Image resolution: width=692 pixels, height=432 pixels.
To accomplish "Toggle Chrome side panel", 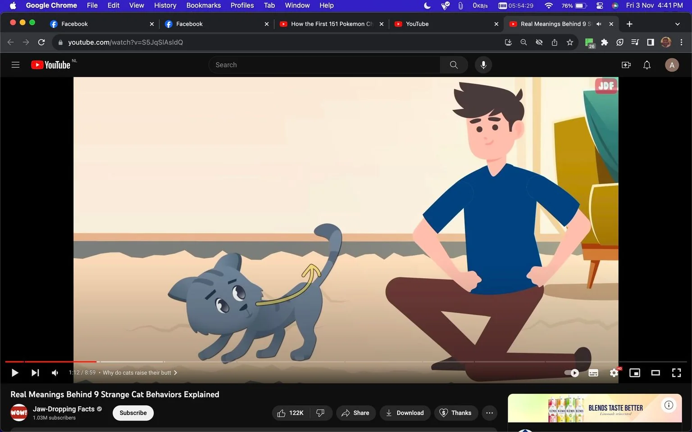I will [651, 42].
